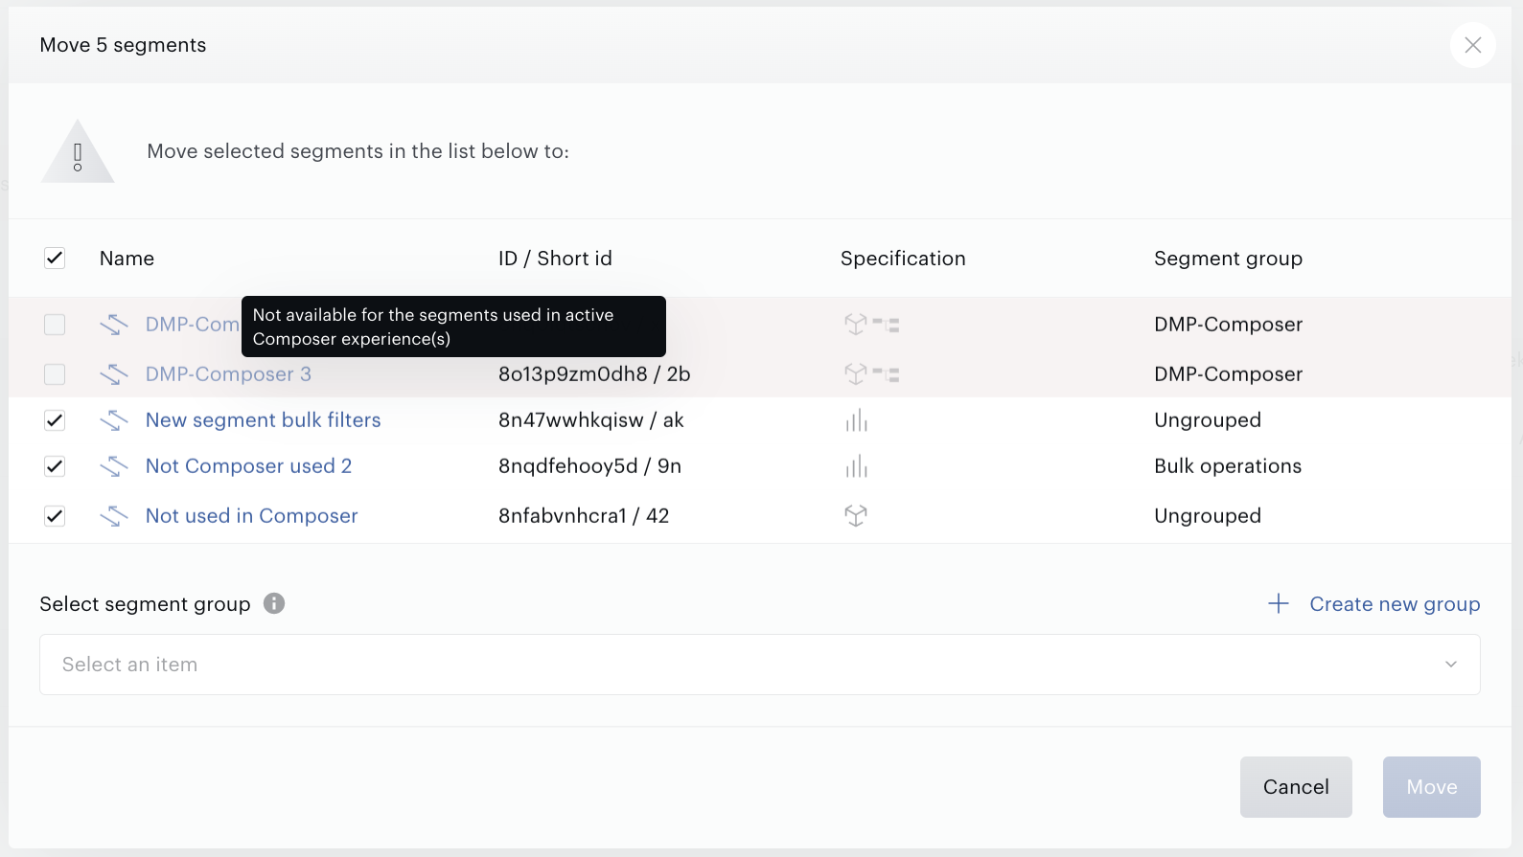
Task: Click the dropdown chevron arrow in the segment group field
Action: coord(1451,665)
